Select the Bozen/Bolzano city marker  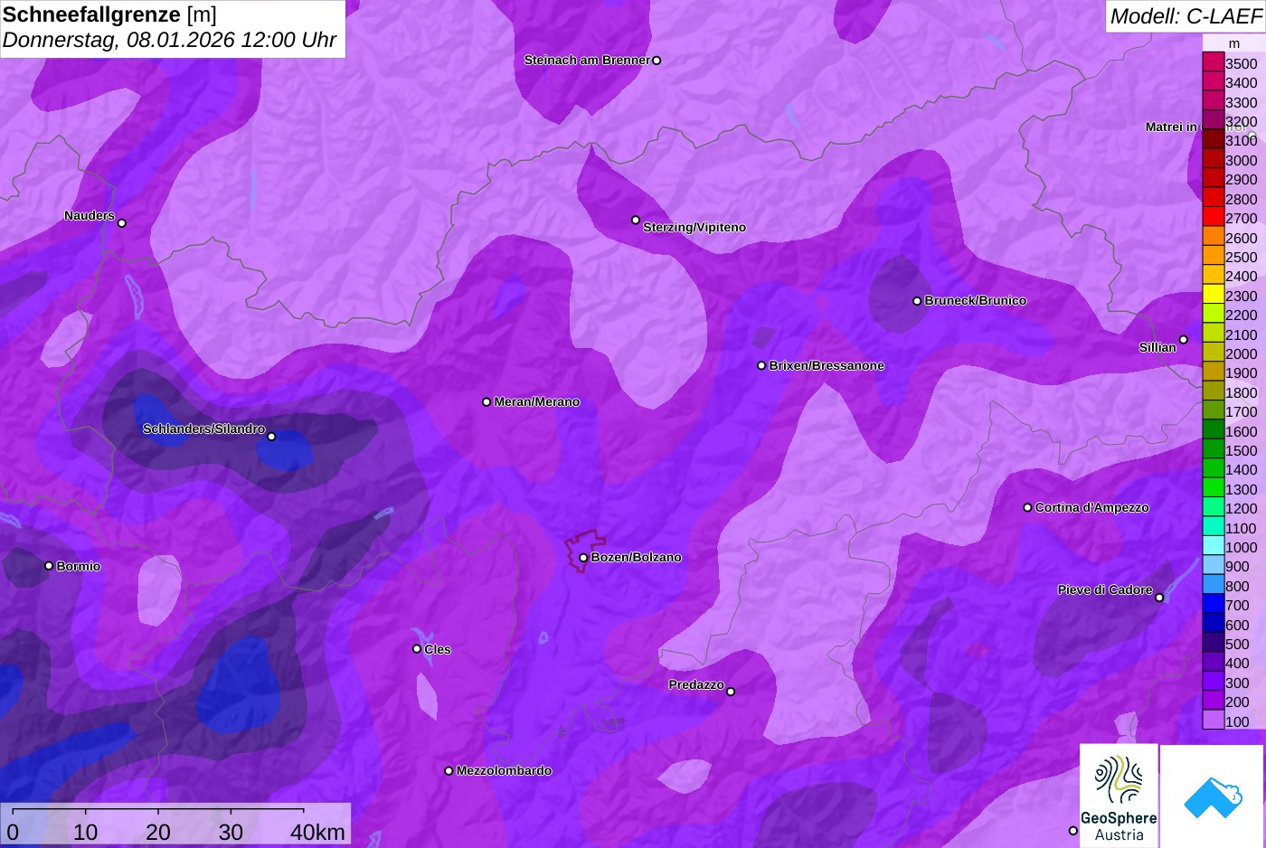(583, 558)
